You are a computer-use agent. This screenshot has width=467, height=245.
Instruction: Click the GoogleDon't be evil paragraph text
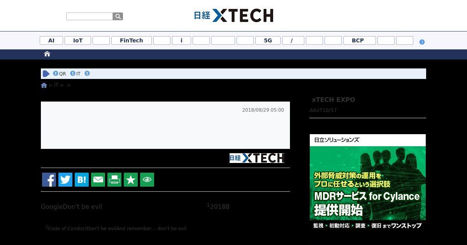72,206
